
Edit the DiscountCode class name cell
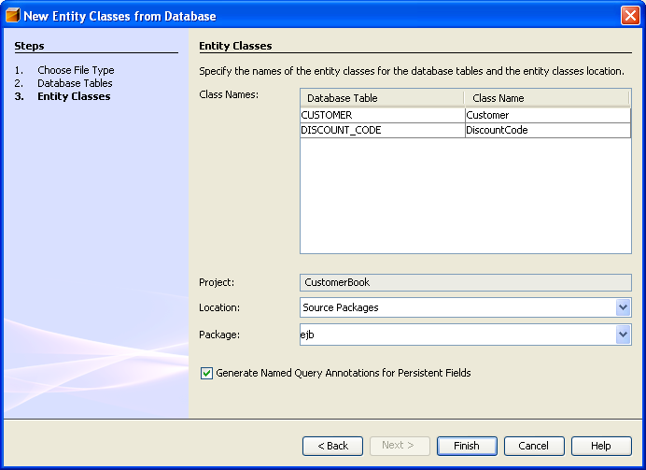pyautogui.click(x=548, y=130)
